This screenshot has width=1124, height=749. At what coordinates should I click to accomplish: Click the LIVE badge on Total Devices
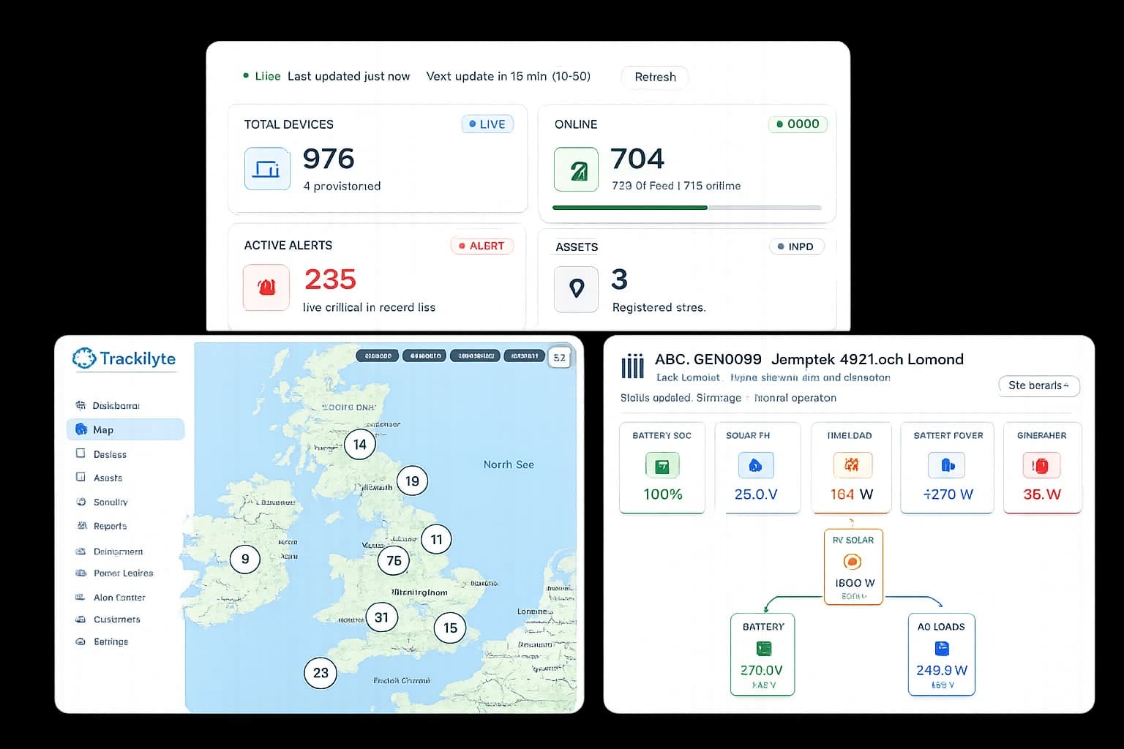[x=487, y=124]
